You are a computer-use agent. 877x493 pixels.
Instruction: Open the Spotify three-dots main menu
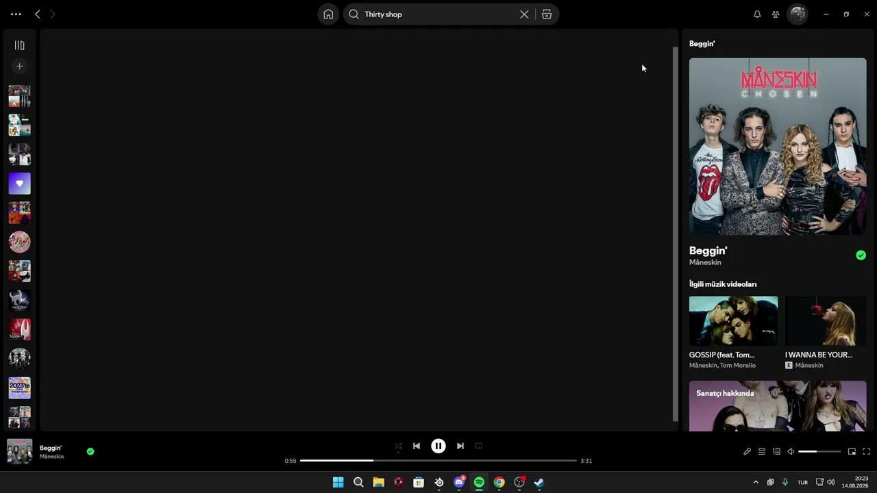click(x=16, y=14)
